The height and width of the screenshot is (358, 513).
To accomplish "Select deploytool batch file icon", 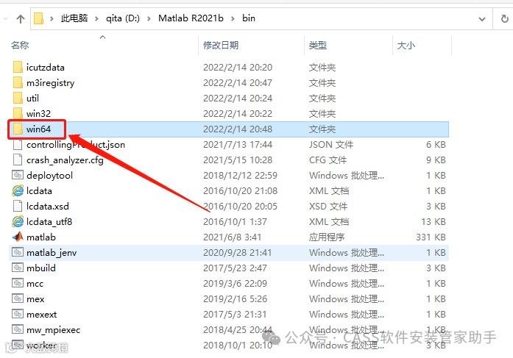I will coord(18,175).
